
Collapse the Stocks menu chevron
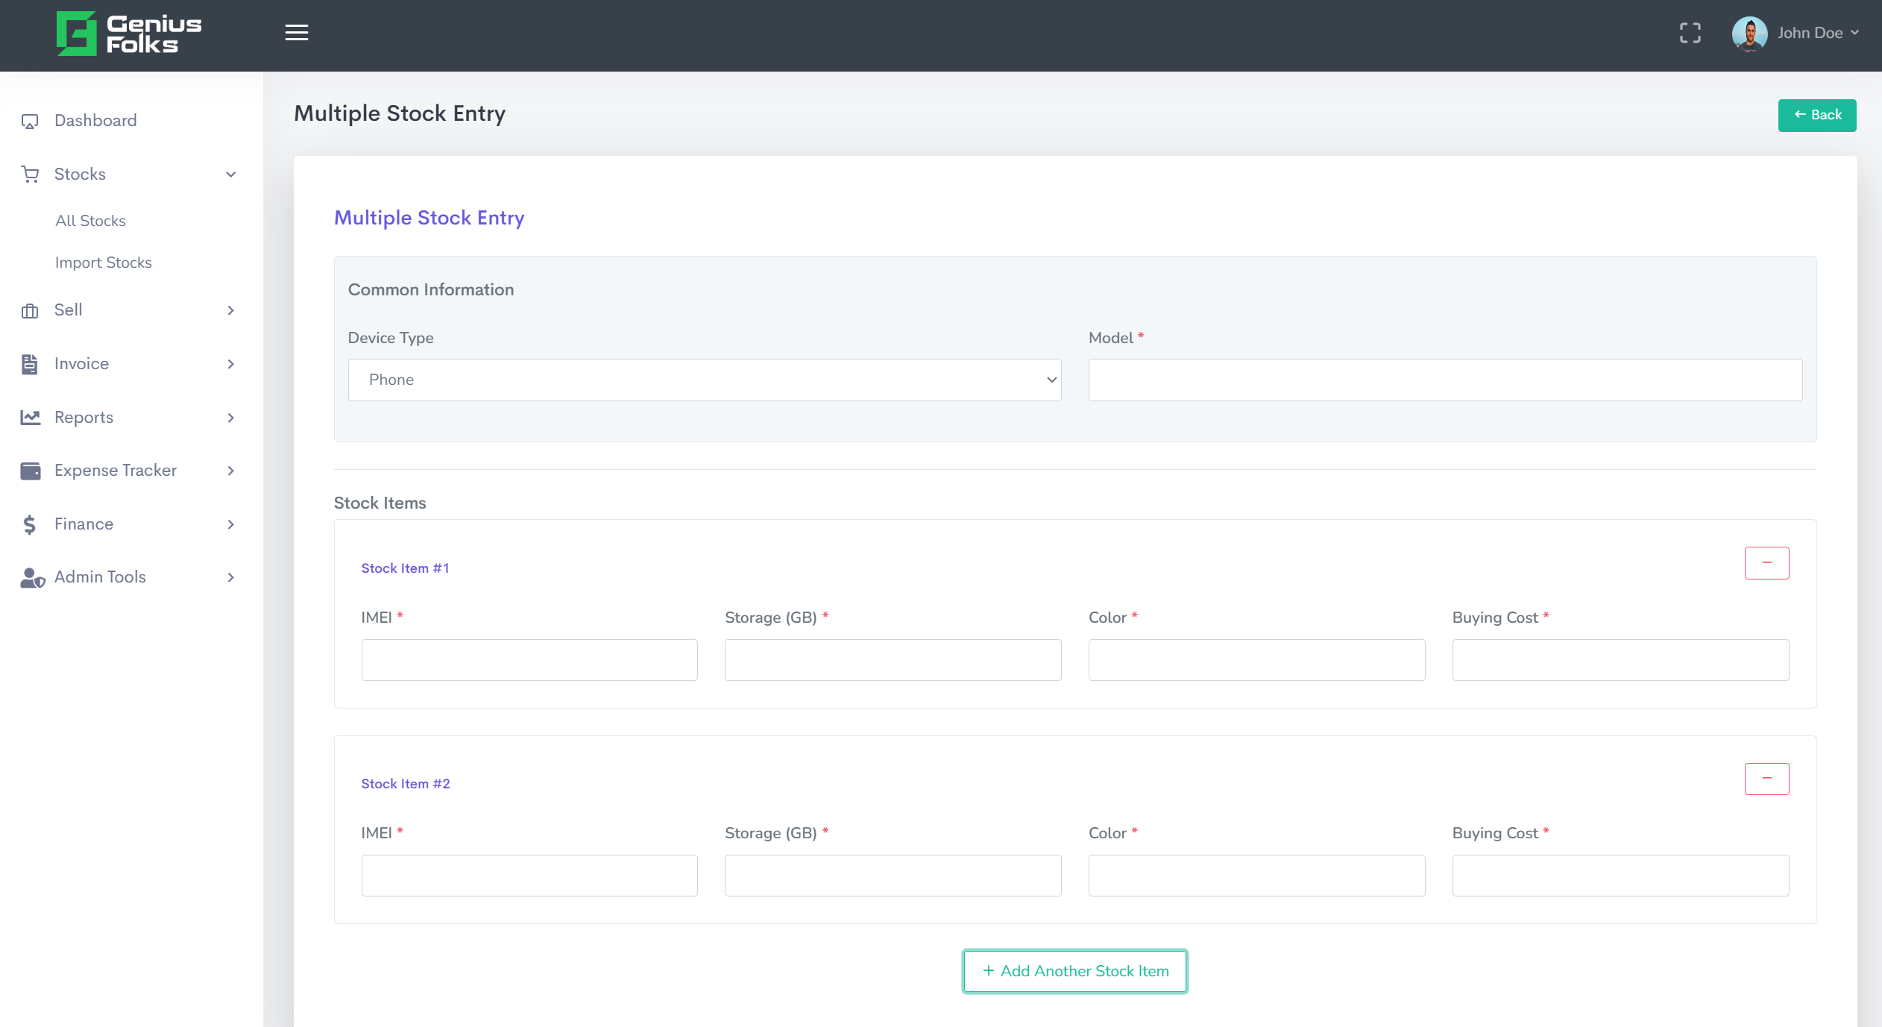point(230,174)
